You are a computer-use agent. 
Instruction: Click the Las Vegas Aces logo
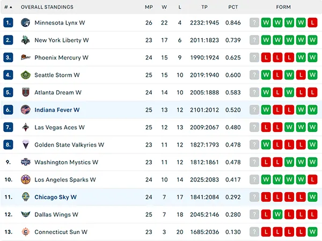coord(25,127)
